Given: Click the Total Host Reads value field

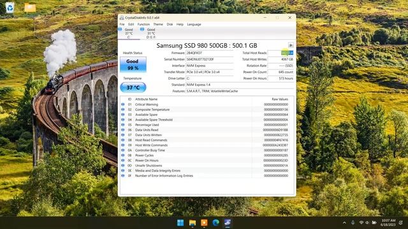Looking at the screenshot, I should tap(280, 53).
